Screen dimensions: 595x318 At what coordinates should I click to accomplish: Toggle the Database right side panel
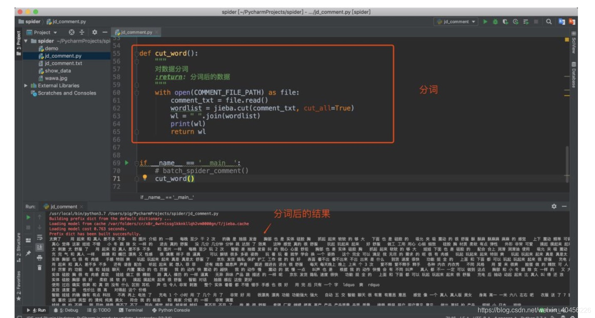pyautogui.click(x=574, y=75)
